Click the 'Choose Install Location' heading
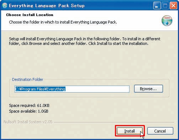The height and width of the screenshot is (140, 179). pos(30,15)
